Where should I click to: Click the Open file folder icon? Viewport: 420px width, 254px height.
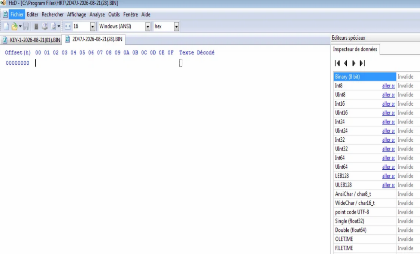tap(14, 27)
